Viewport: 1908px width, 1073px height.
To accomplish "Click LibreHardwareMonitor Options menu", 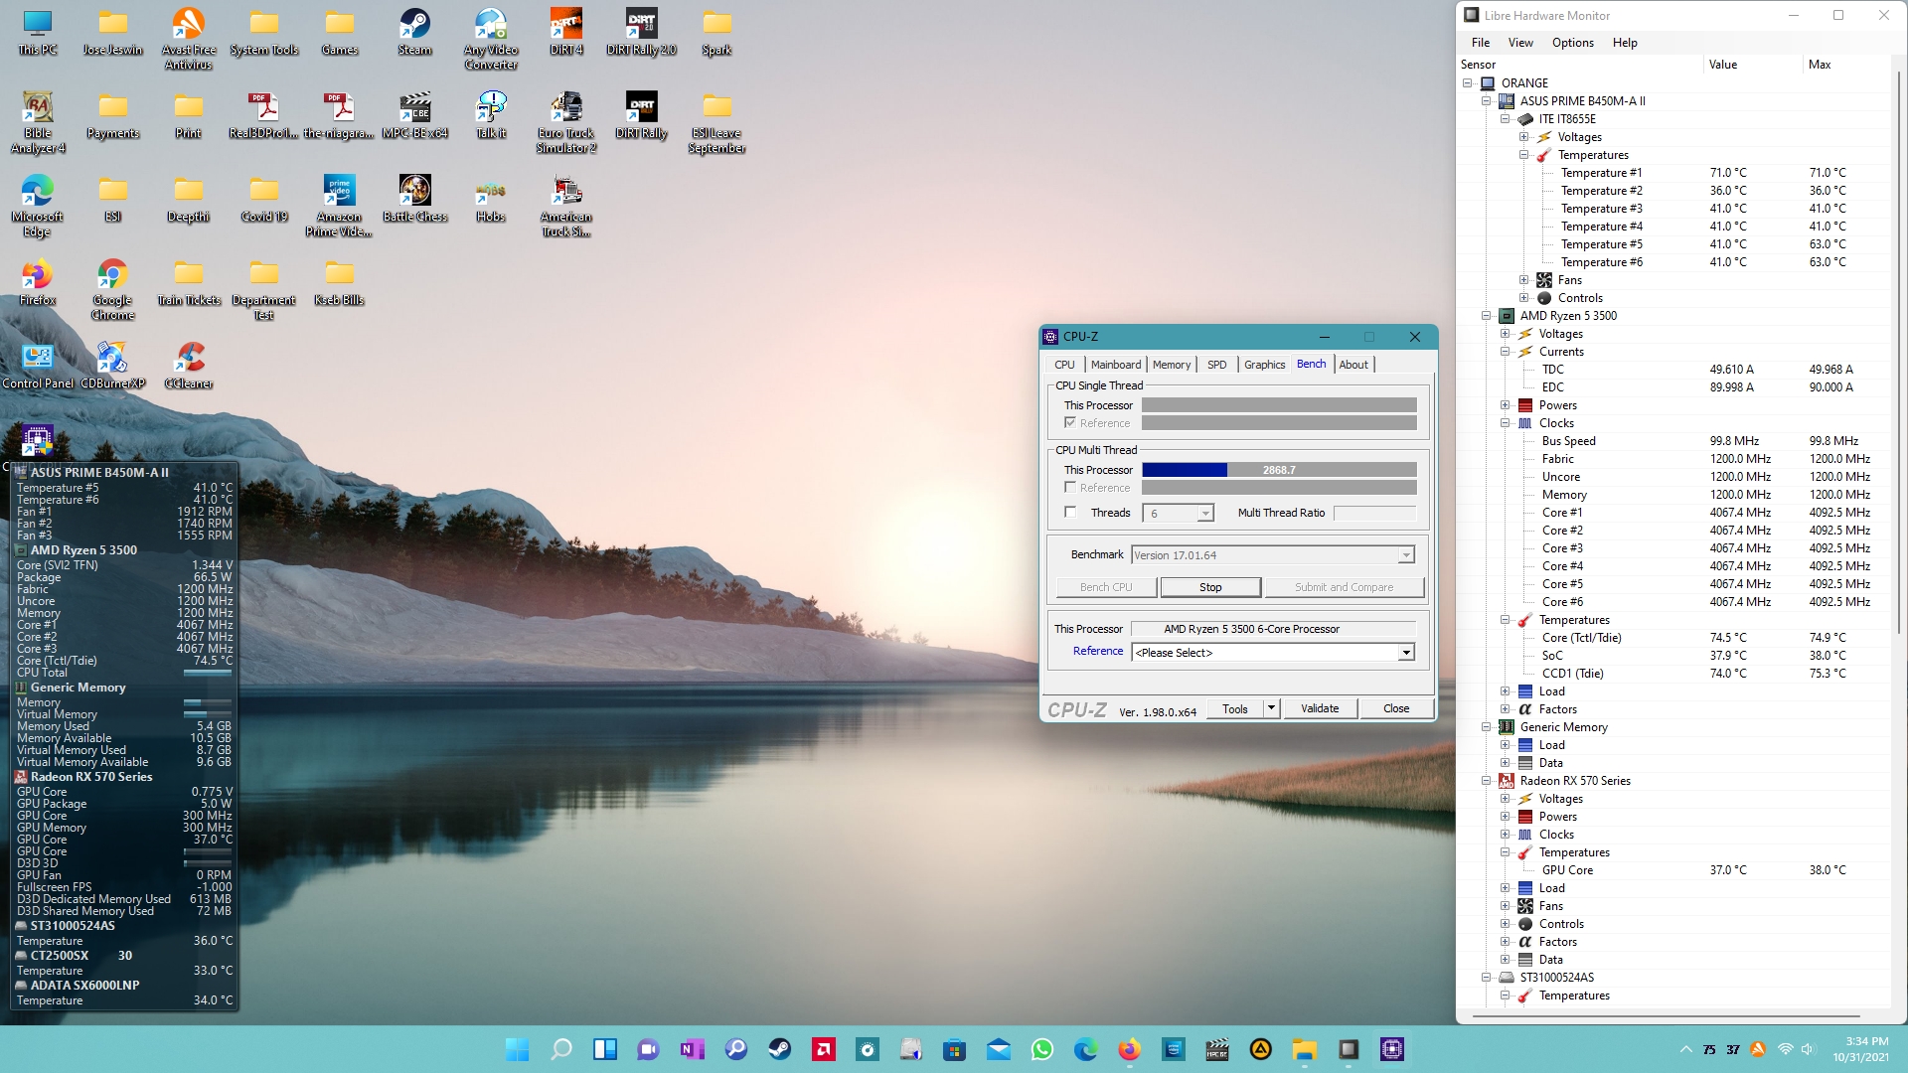I will pyautogui.click(x=1572, y=42).
